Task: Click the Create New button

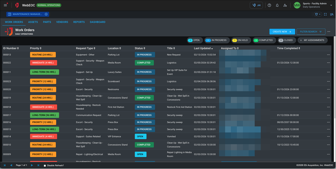Action: pyautogui.click(x=282, y=32)
